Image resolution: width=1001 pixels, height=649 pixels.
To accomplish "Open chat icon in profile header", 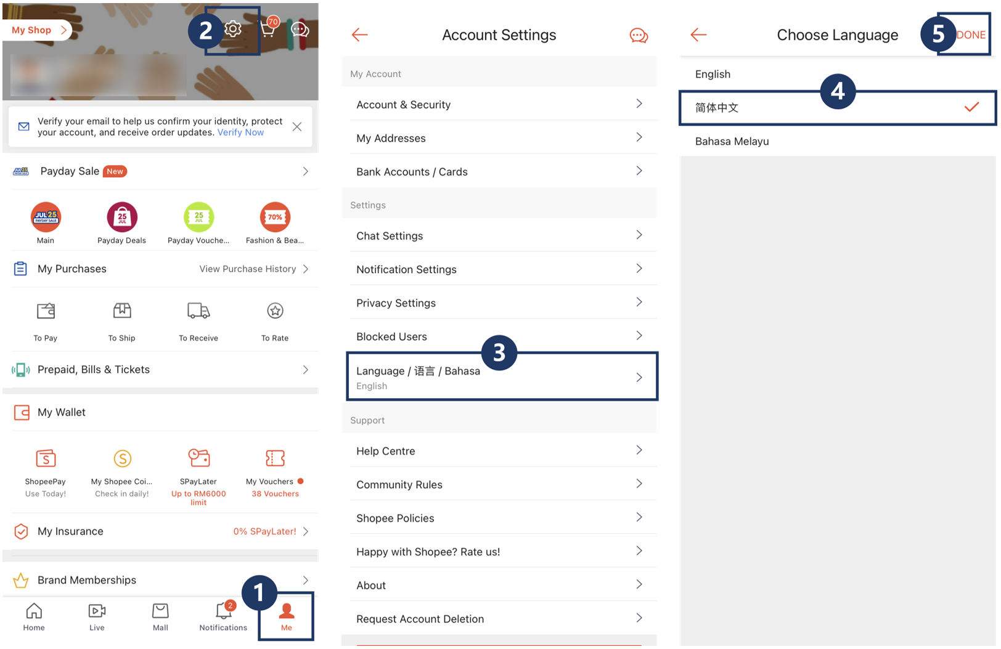I will click(300, 29).
